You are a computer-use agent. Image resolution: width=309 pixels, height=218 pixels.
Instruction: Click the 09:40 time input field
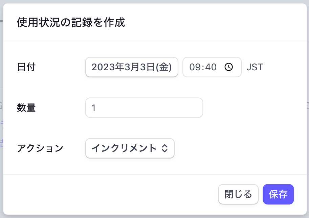(212, 67)
